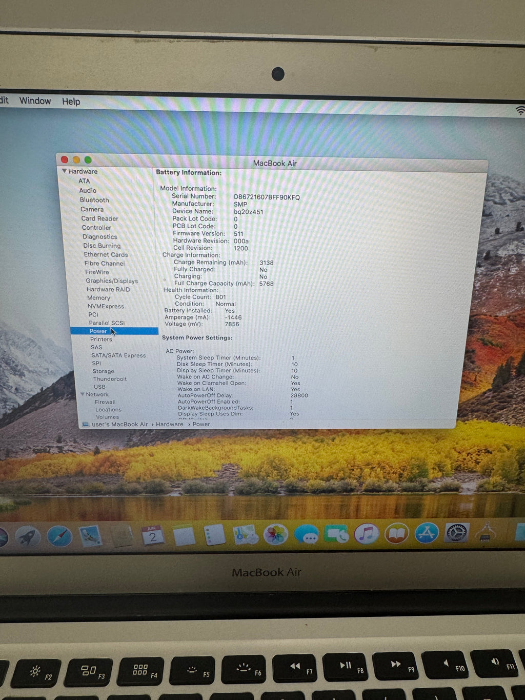The width and height of the screenshot is (525, 700).
Task: Select Storage in the sidebar
Action: 103,371
